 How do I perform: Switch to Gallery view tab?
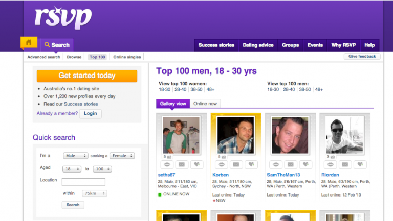click(x=173, y=104)
